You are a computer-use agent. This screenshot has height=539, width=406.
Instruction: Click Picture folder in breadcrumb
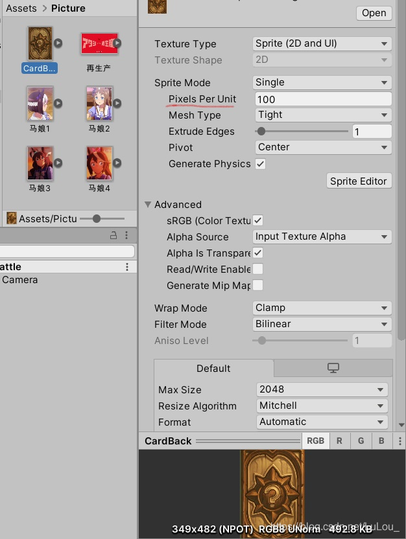68,8
